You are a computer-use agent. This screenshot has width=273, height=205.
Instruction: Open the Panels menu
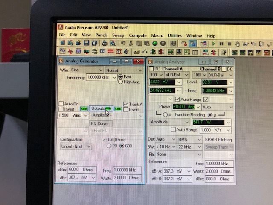point(102,35)
